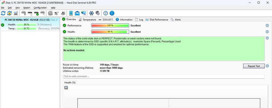Viewport: 272px width, 108px height.
Task: Click the gray disk with magnifier on its left
Action: (x=24, y=13)
